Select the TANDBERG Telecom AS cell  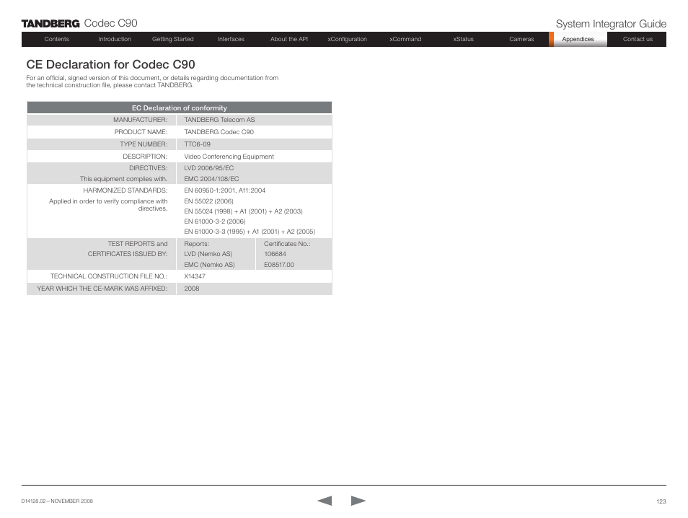219,120
